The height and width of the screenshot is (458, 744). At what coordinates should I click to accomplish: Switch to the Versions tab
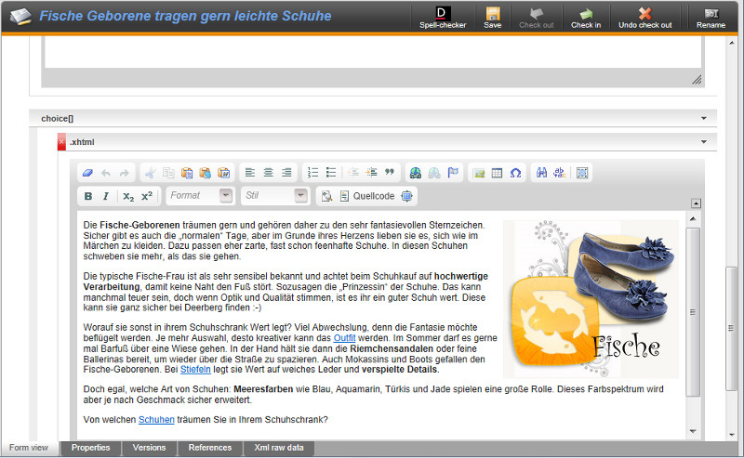pyautogui.click(x=149, y=448)
